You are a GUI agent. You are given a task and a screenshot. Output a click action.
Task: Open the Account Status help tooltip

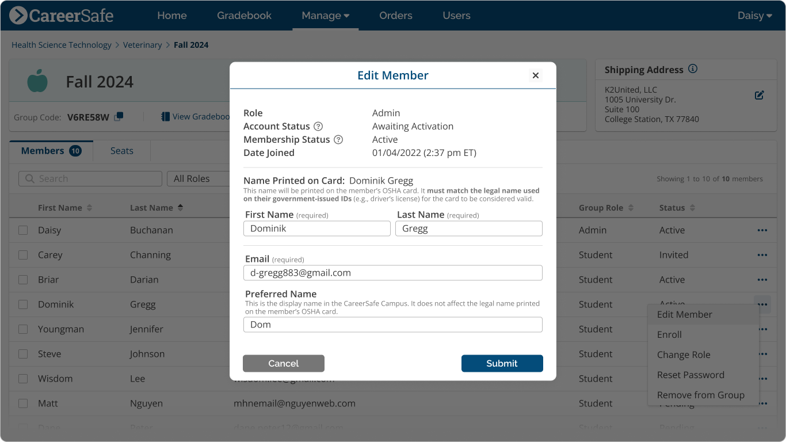click(317, 126)
